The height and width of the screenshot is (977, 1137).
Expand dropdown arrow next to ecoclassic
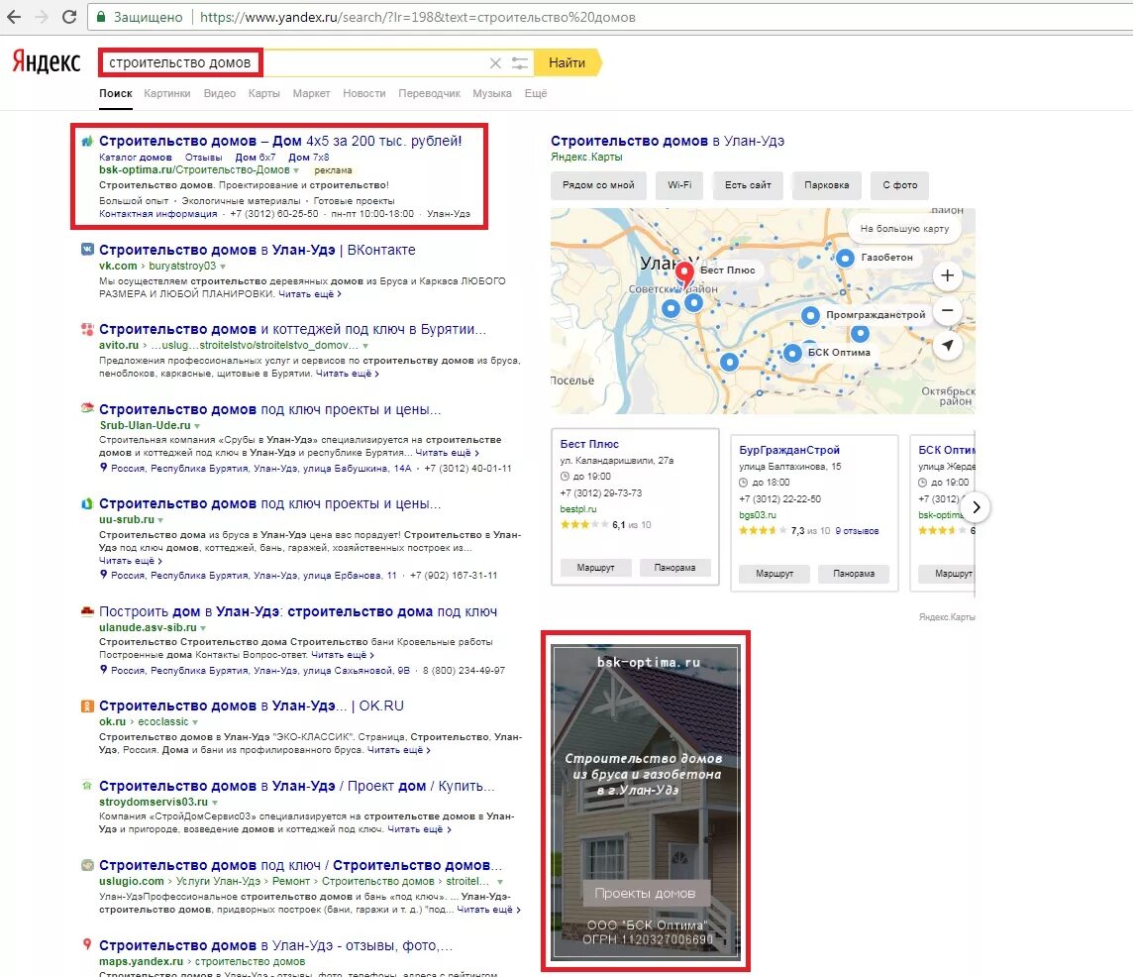(x=195, y=722)
